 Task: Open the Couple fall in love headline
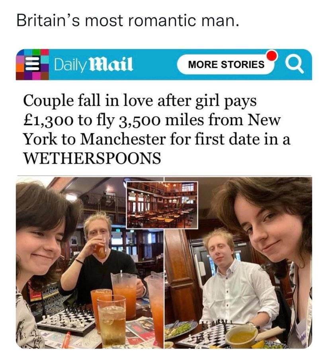click(156, 129)
